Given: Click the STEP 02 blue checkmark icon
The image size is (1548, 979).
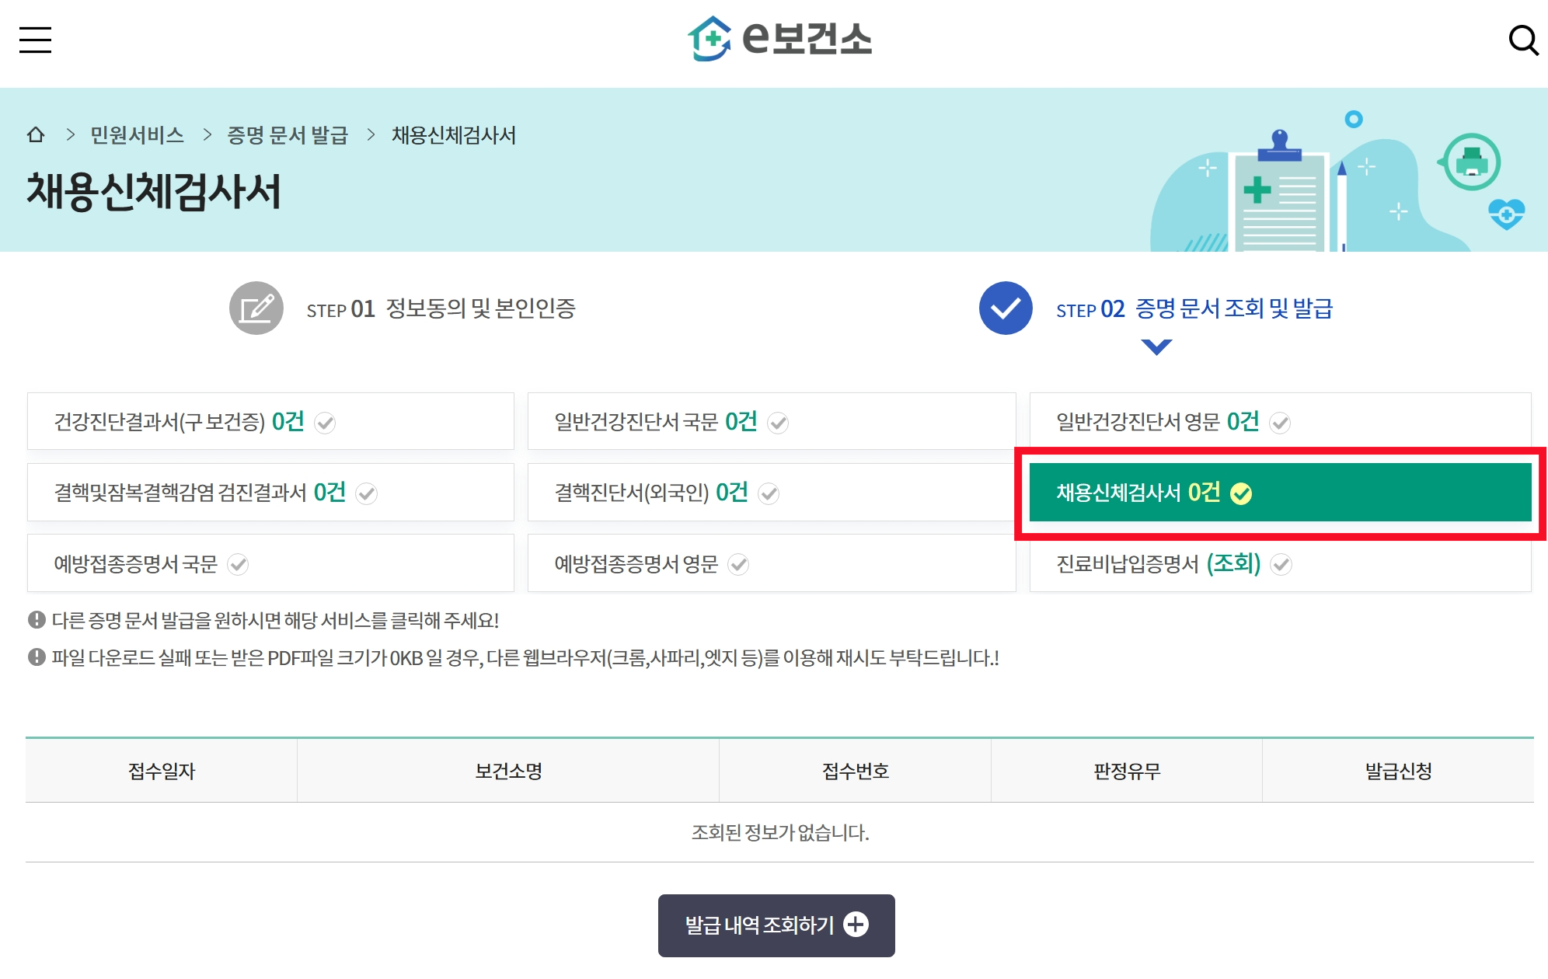Looking at the screenshot, I should click(x=1005, y=308).
